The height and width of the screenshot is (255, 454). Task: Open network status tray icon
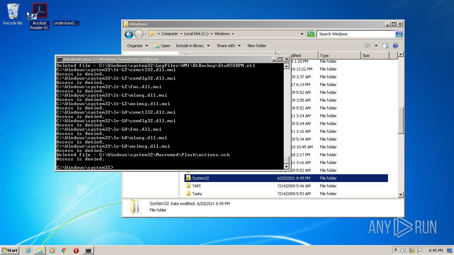(412, 250)
